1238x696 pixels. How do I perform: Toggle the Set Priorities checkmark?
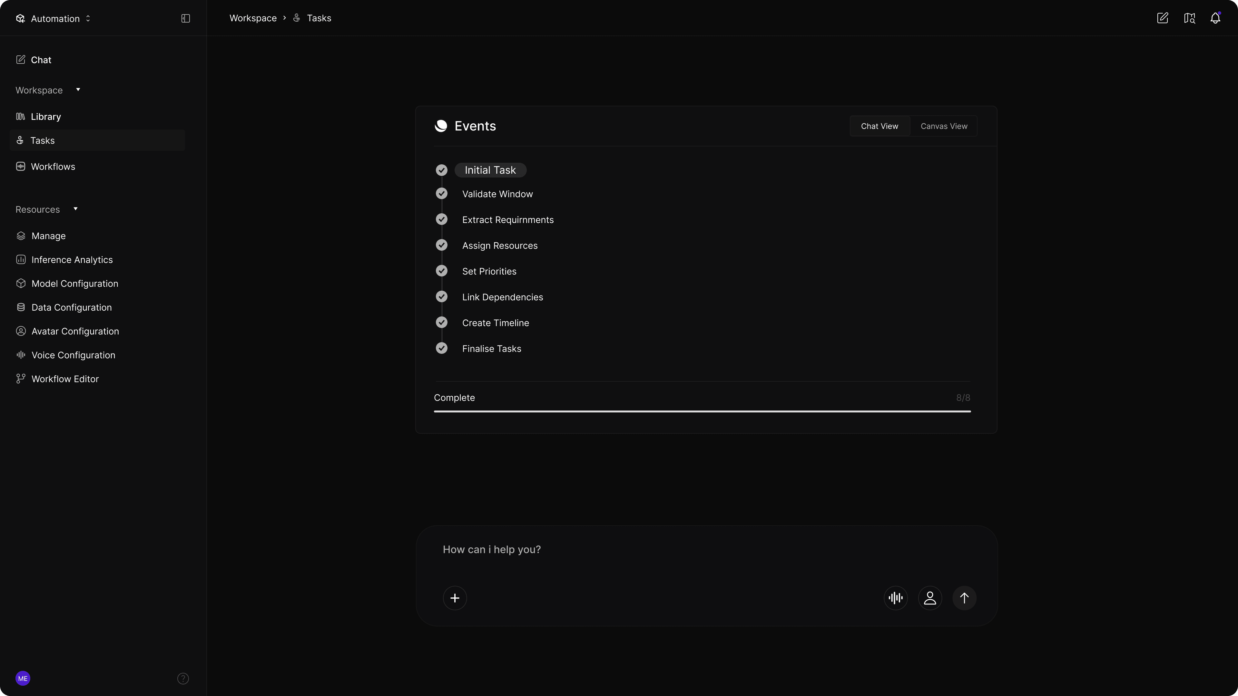(x=441, y=271)
